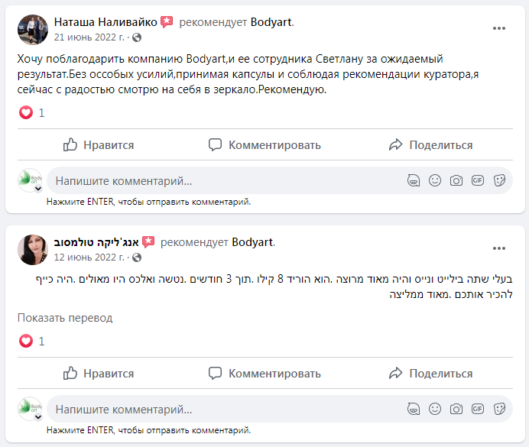
Task: Share the second post using Поделиться
Action: coord(430,374)
